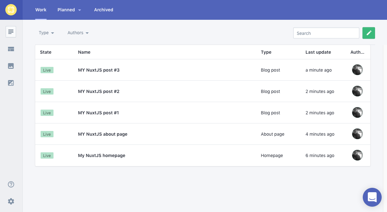The height and width of the screenshot is (212, 387).
Task: Click author avatar in about page row
Action: (x=357, y=134)
